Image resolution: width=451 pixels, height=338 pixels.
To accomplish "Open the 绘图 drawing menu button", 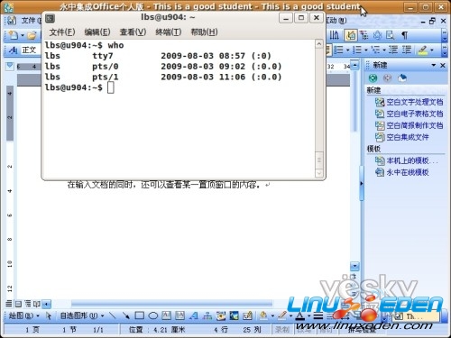I will pyautogui.click(x=24, y=315).
